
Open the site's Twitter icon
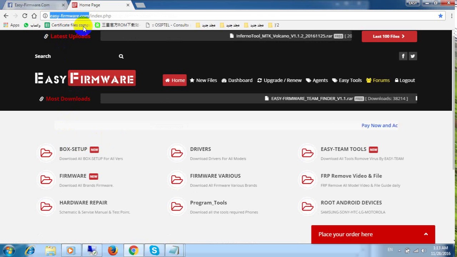(413, 56)
